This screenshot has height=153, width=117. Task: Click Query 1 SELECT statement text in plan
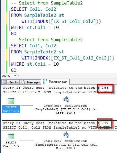[x=60, y=92]
